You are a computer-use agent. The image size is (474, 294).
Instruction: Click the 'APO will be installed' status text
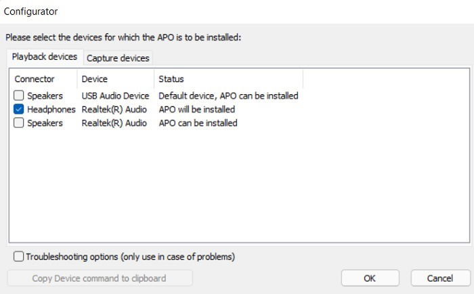pyautogui.click(x=197, y=110)
